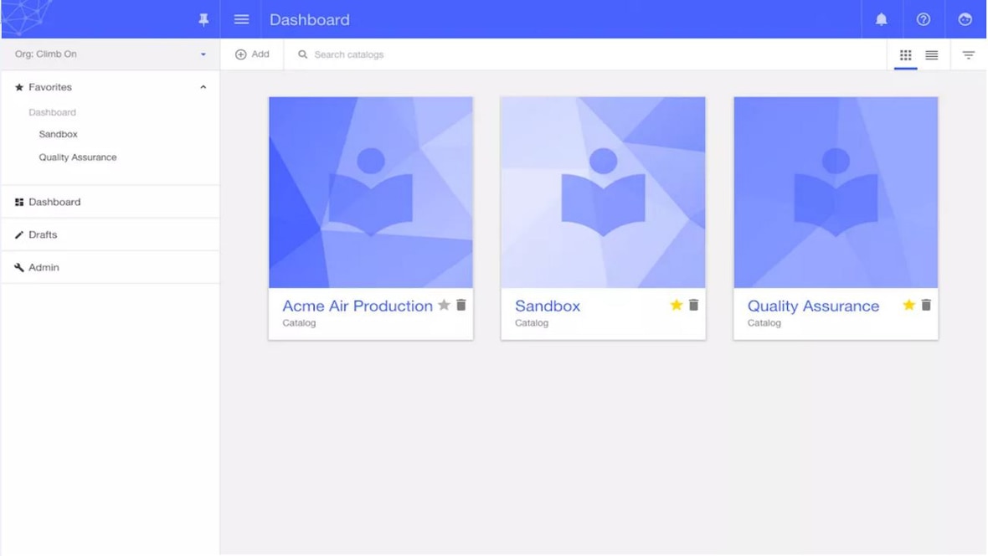Go to Admin in the sidebar
Image resolution: width=988 pixels, height=556 pixels.
pyautogui.click(x=44, y=268)
